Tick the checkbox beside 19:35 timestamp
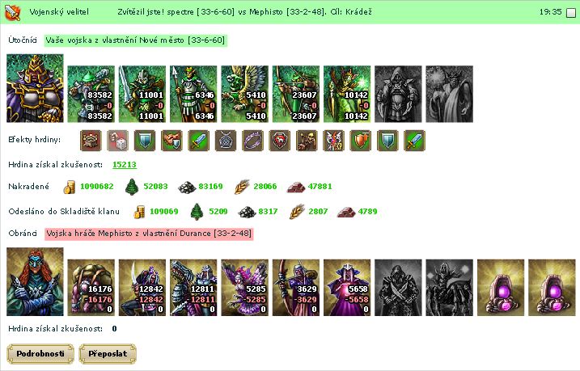 pyautogui.click(x=571, y=13)
